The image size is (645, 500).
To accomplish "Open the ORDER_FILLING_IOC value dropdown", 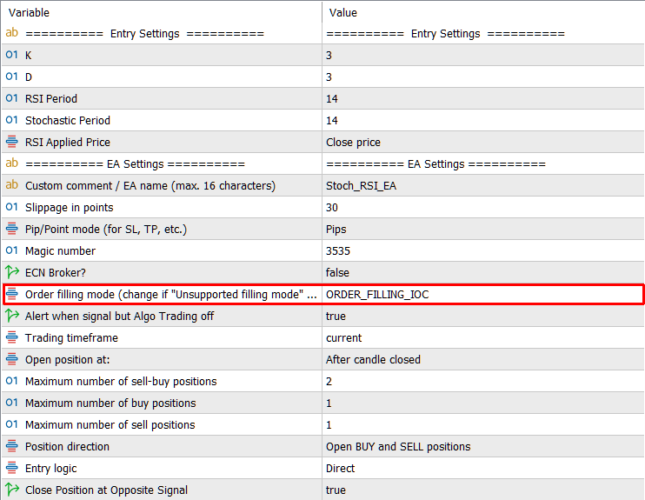I will (483, 294).
